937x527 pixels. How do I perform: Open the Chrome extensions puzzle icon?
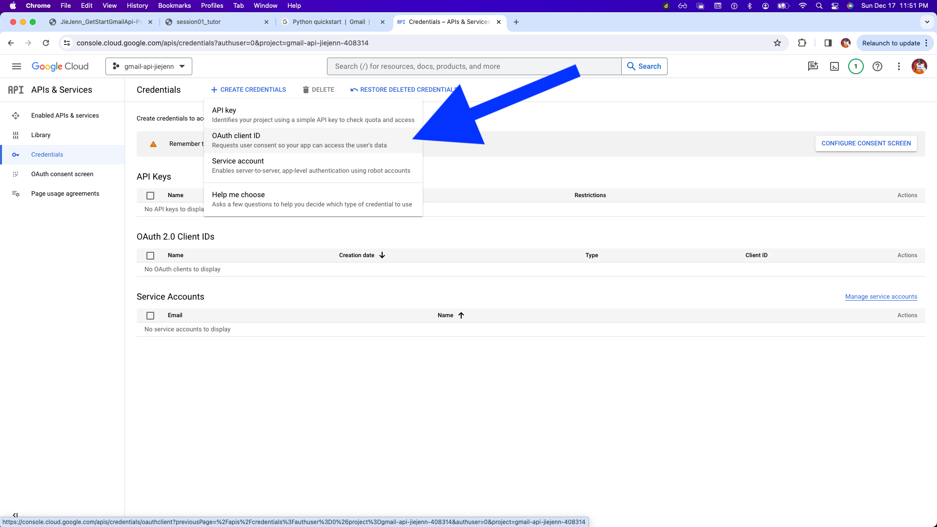802,43
